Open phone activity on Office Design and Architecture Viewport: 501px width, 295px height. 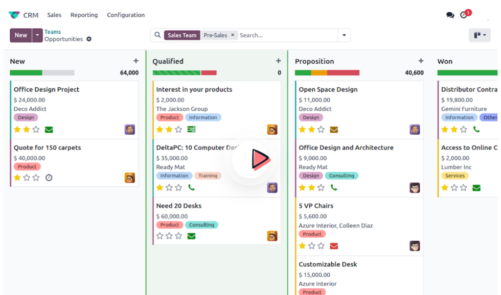(x=334, y=188)
